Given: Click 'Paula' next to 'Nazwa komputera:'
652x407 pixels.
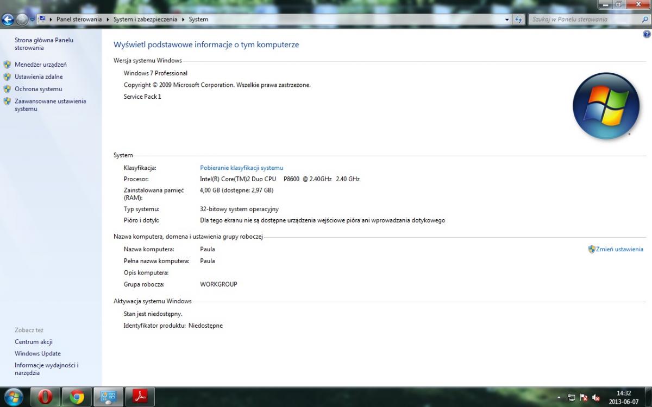Looking at the screenshot, I should 208,249.
